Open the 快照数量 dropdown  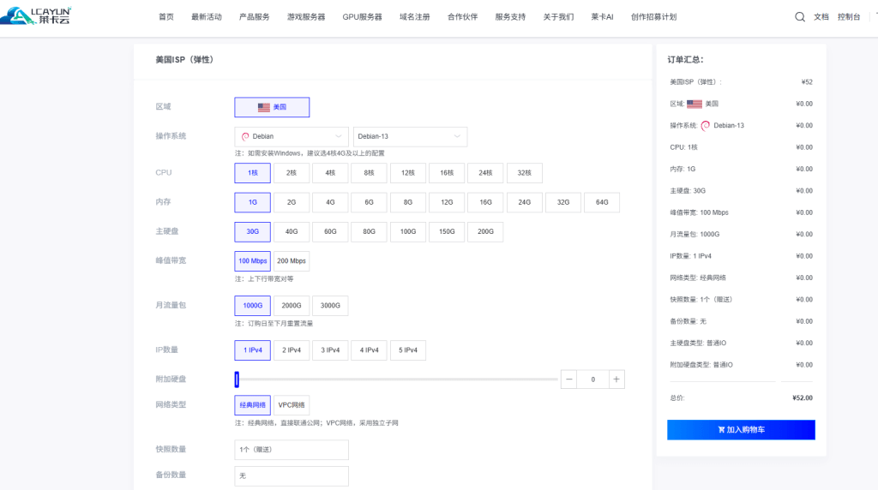click(x=292, y=450)
